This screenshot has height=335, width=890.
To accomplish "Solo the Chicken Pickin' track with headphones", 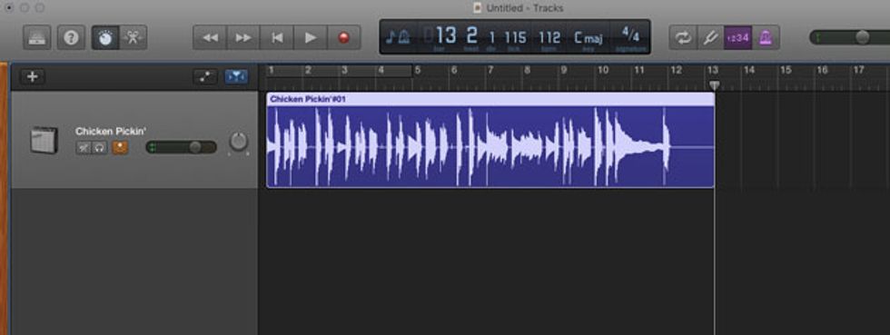I will click(99, 148).
